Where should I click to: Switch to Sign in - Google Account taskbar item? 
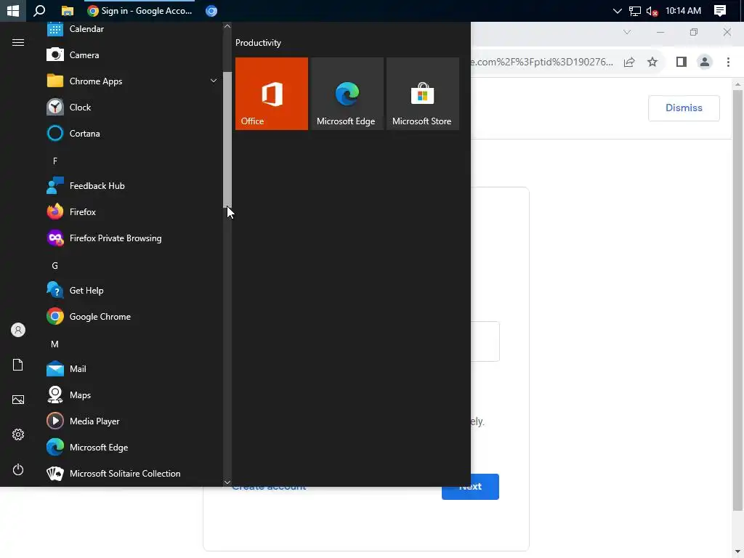[140, 10]
